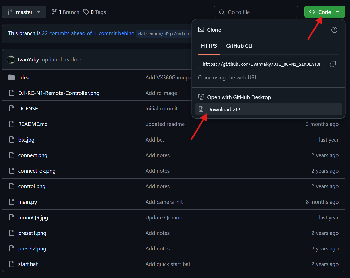Copy the clone URL to clipboard

[333, 64]
